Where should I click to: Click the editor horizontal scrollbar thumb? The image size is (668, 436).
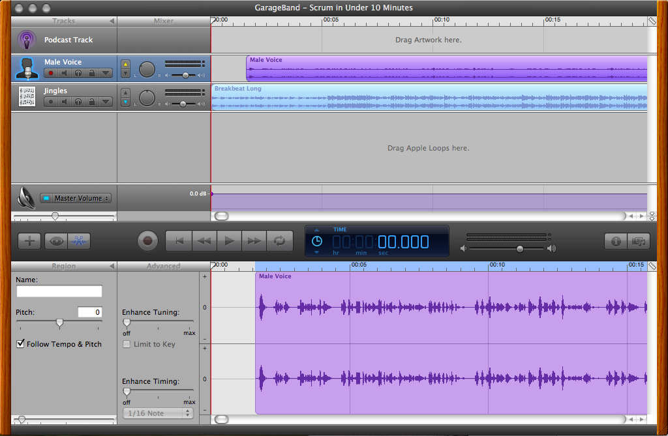click(x=222, y=420)
